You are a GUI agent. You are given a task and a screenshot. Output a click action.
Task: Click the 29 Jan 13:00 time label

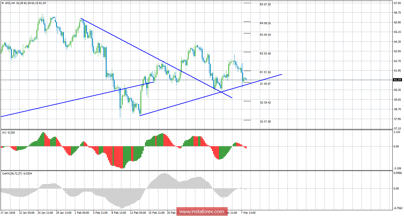click(x=63, y=213)
